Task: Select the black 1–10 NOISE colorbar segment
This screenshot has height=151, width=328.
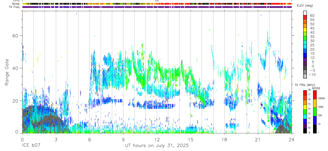Action: click(315, 129)
